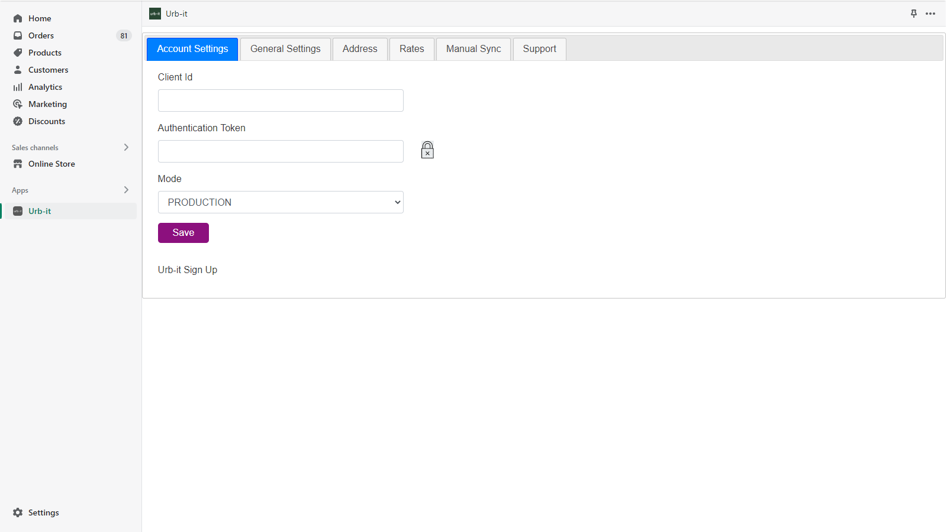This screenshot has height=532, width=947.
Task: Click the Home icon in sidebar
Action: [x=18, y=18]
